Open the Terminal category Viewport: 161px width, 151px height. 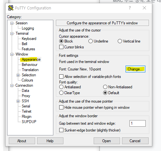tap(22, 33)
